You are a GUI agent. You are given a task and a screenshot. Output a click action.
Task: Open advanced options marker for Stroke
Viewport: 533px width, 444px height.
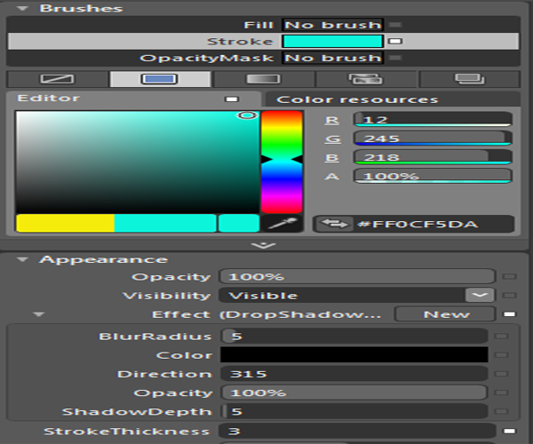[395, 41]
